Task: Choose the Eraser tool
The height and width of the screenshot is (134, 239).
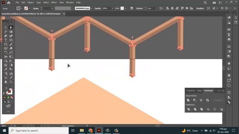Action: (11, 48)
